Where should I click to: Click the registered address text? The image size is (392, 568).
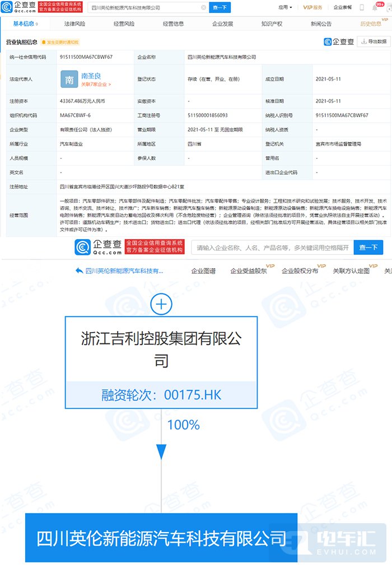(122, 187)
